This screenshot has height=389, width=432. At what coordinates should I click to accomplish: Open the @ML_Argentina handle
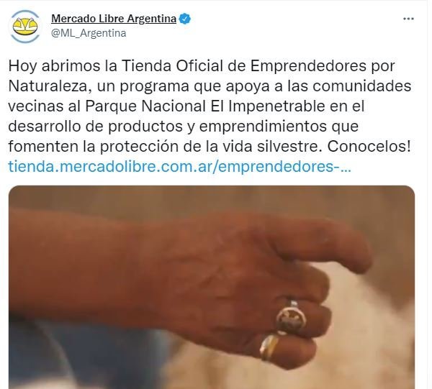coord(89,33)
